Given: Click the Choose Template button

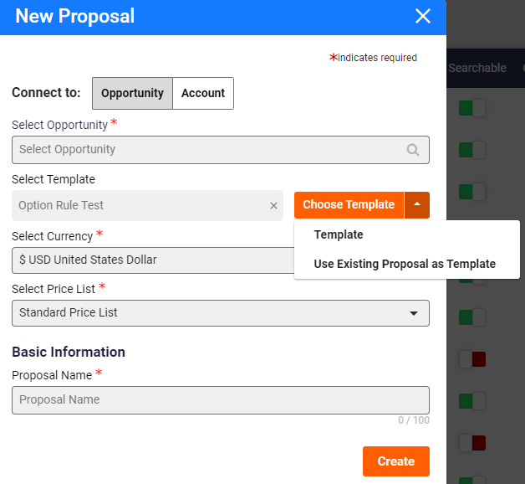Looking at the screenshot, I should [x=349, y=205].
